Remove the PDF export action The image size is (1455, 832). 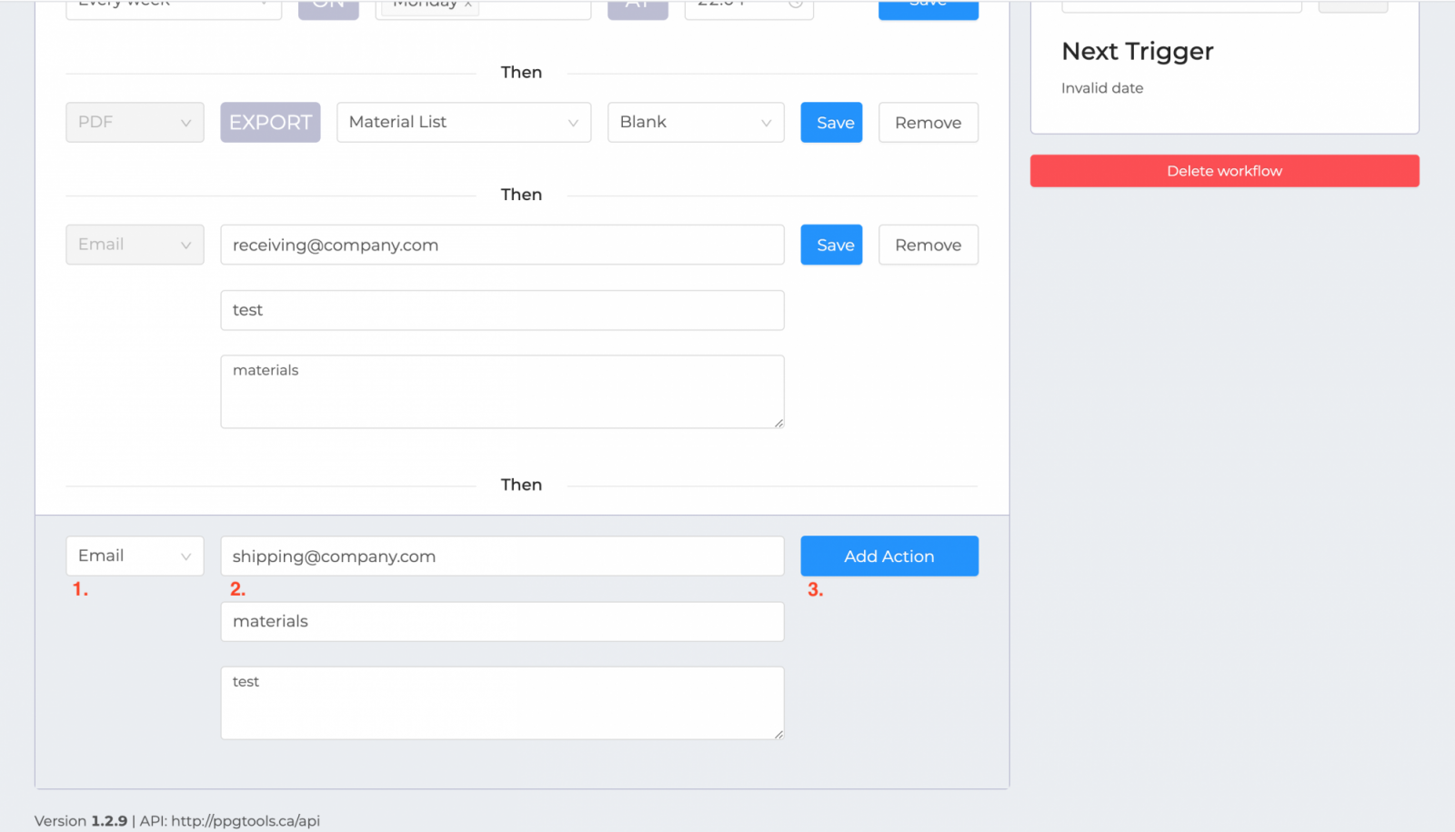point(928,122)
